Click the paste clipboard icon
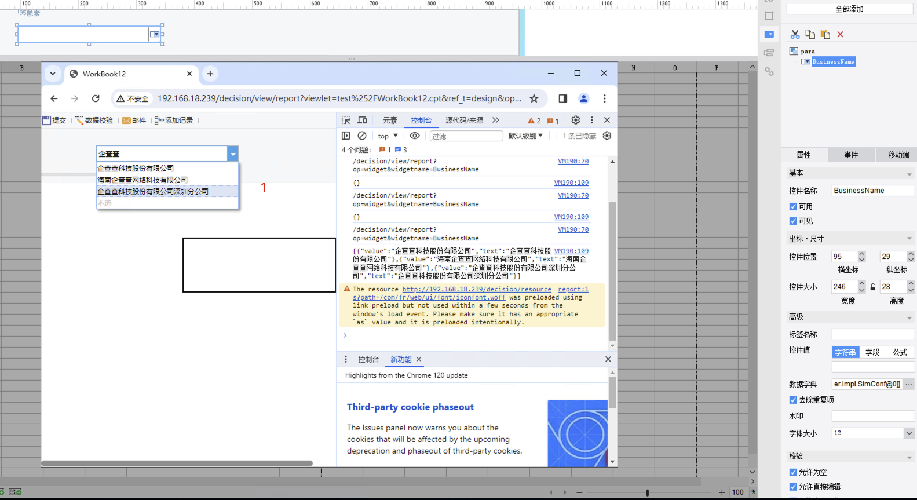The image size is (917, 500). point(825,34)
